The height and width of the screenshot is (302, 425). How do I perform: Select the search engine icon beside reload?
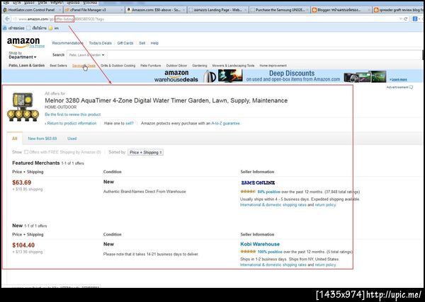pyautogui.click(x=415, y=19)
